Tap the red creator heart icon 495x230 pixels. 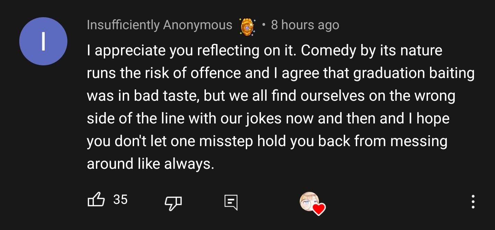319,209
